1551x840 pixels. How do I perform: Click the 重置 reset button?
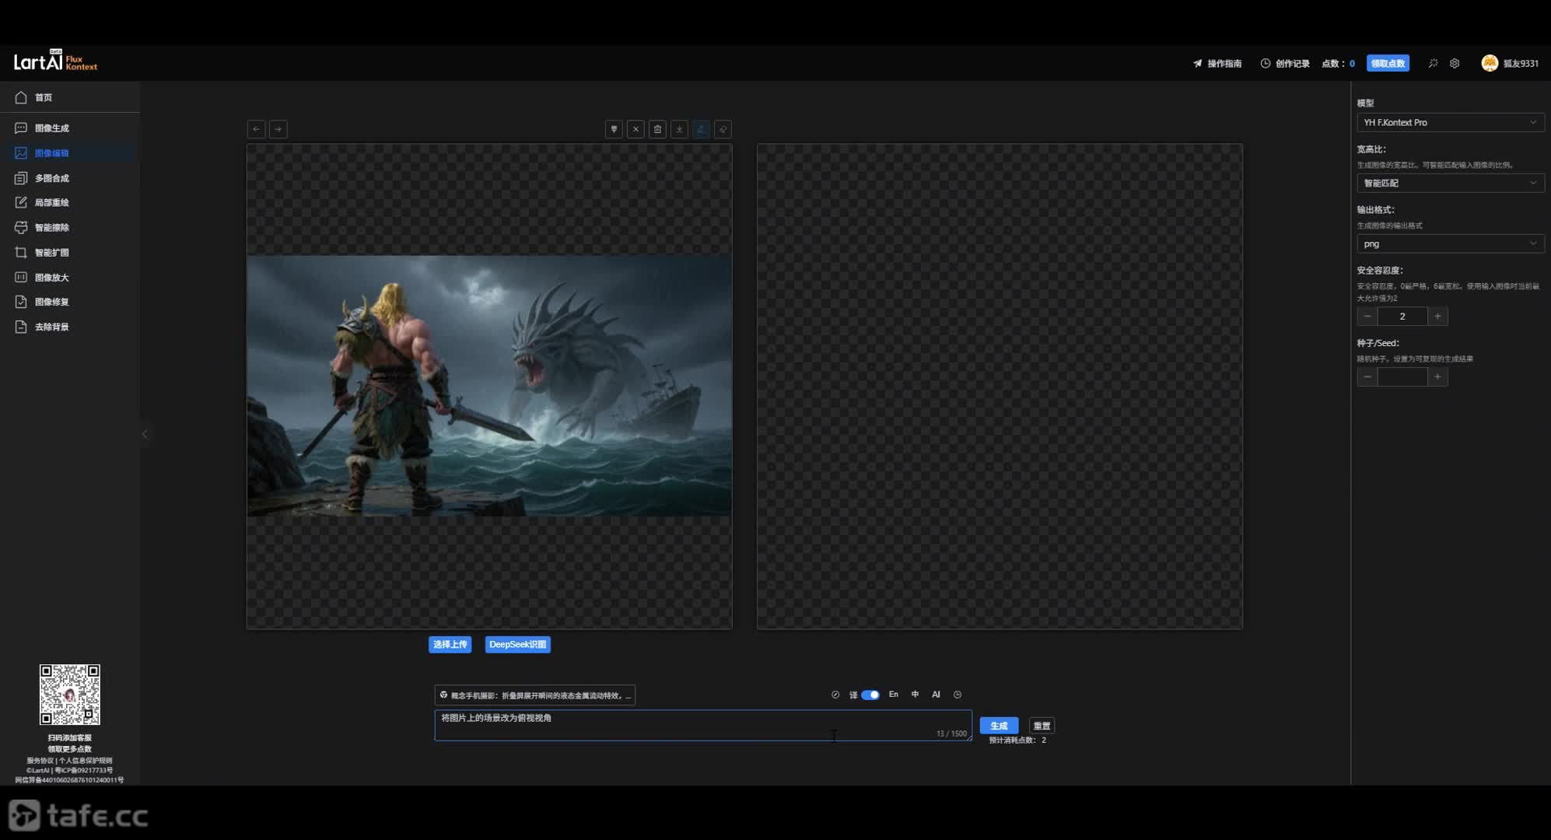click(x=1042, y=726)
